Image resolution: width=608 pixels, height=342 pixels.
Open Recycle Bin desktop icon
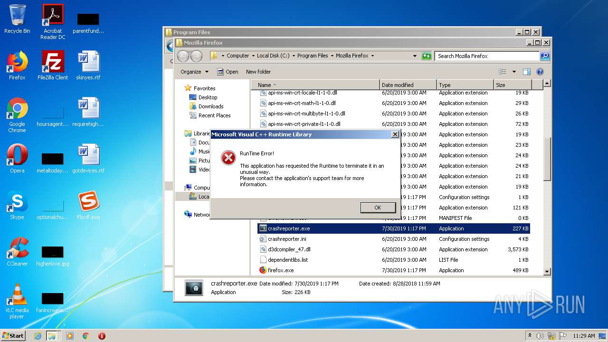coord(17,19)
